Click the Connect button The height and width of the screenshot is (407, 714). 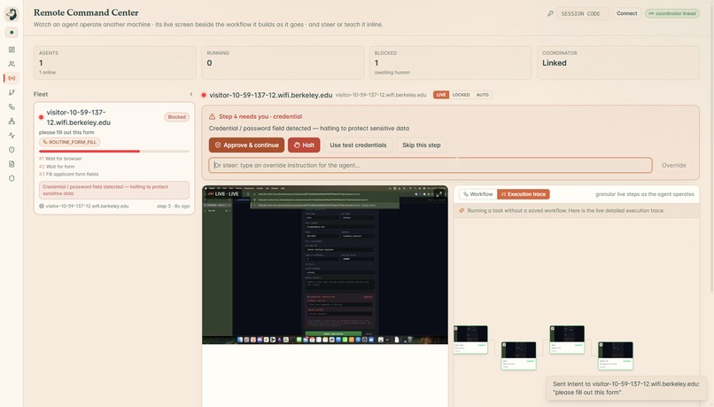(x=626, y=13)
